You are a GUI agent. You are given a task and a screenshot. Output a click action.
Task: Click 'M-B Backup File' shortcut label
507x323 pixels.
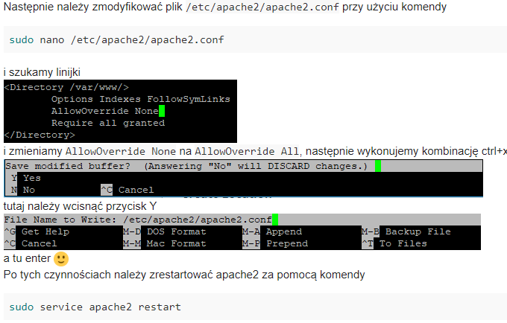[406, 231]
